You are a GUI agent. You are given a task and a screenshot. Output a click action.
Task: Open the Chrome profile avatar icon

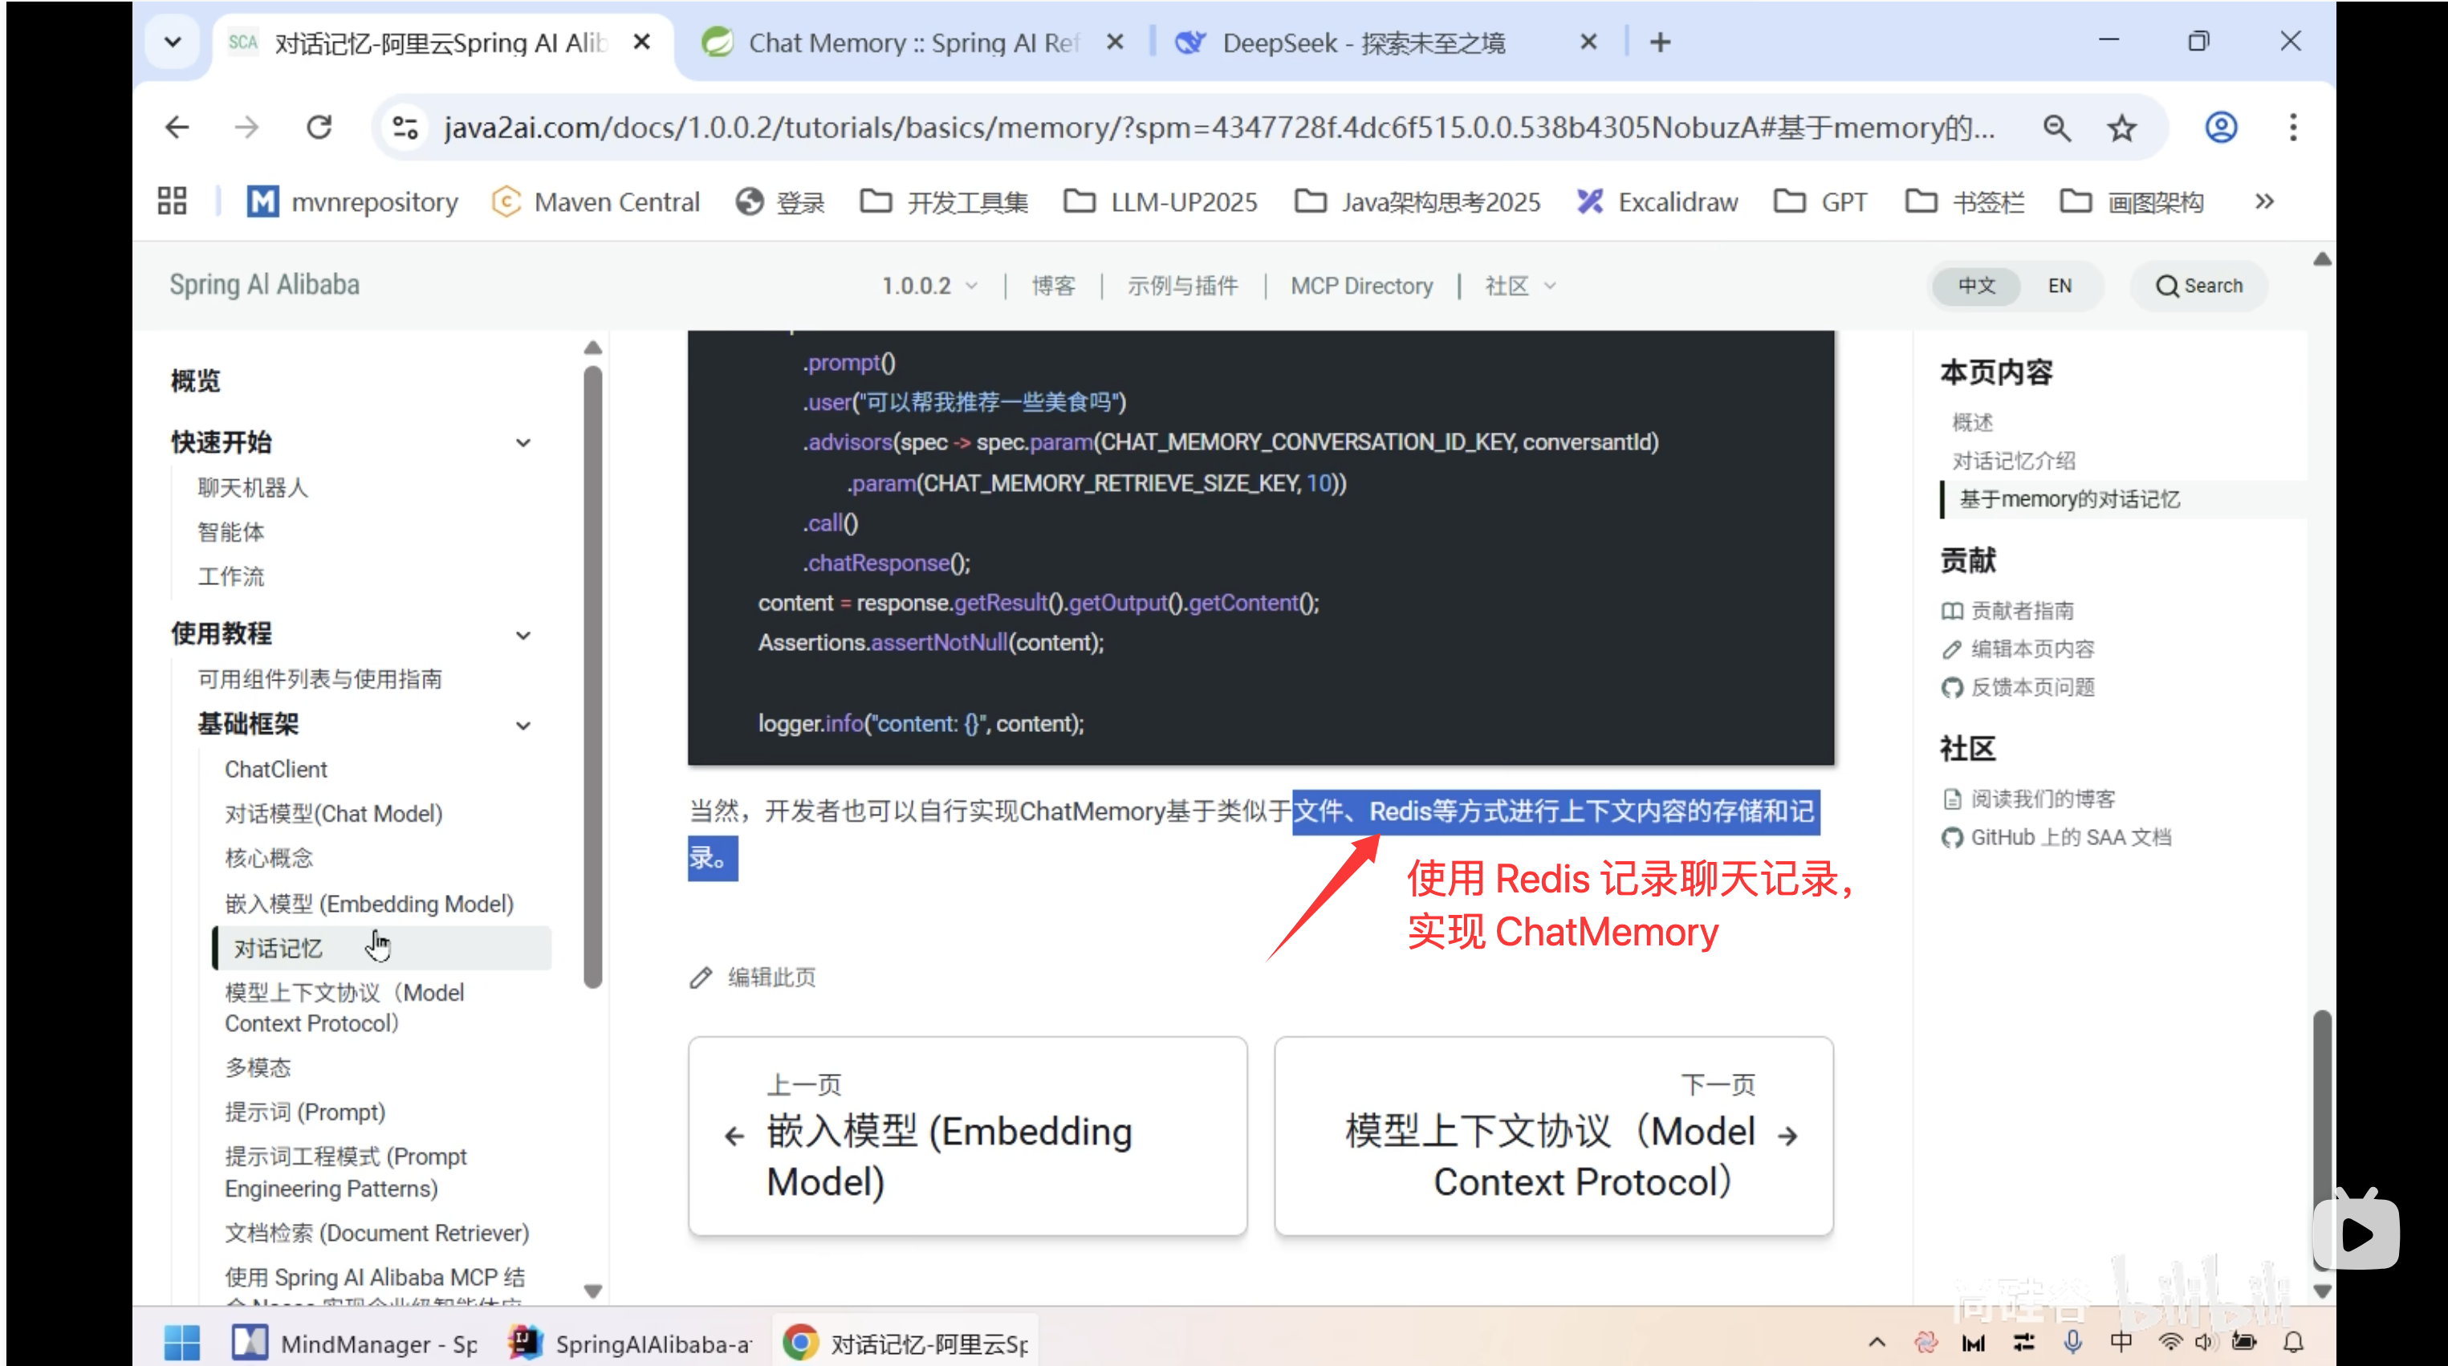pyautogui.click(x=2221, y=127)
